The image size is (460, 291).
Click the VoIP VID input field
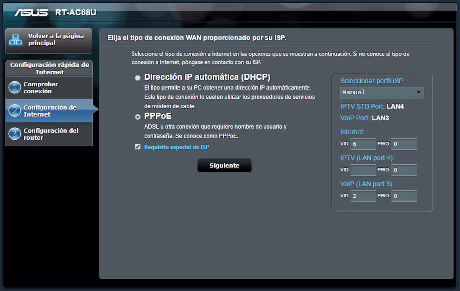pos(363,196)
